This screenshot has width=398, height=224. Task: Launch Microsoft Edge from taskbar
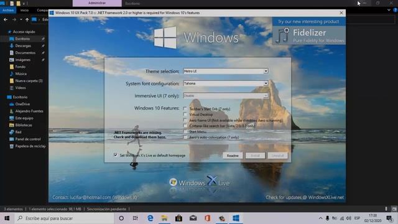coord(150,218)
